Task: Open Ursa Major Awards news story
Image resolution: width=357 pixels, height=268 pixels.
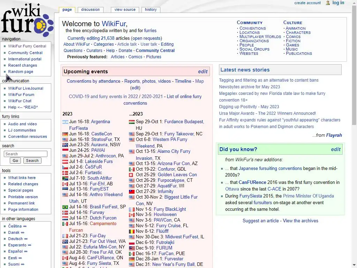Action: coord(267,113)
